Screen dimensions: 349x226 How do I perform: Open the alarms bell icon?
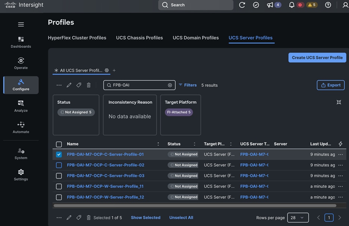292,5
